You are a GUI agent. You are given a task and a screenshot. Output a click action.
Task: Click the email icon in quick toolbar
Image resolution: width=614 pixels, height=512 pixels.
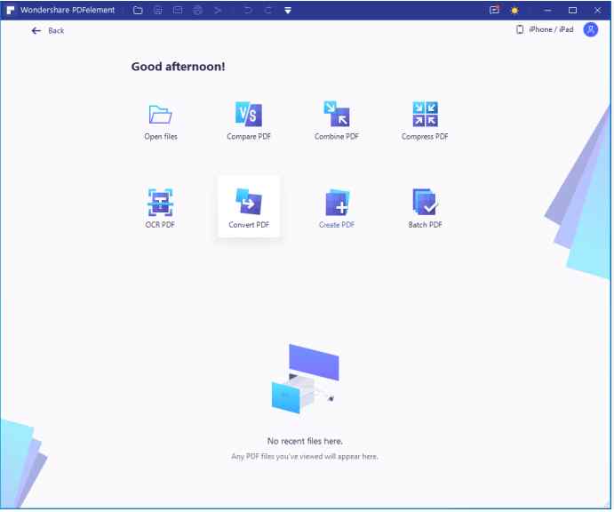[x=177, y=11]
